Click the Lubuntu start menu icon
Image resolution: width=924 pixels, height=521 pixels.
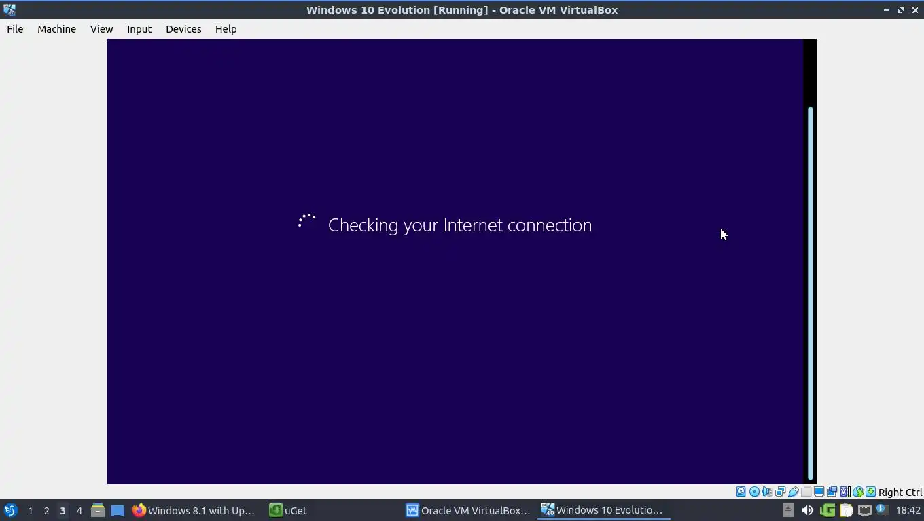pyautogui.click(x=10, y=510)
